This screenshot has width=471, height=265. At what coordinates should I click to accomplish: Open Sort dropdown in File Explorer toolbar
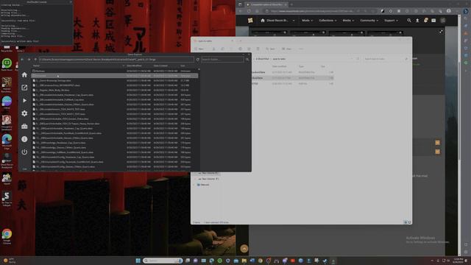click(x=271, y=49)
